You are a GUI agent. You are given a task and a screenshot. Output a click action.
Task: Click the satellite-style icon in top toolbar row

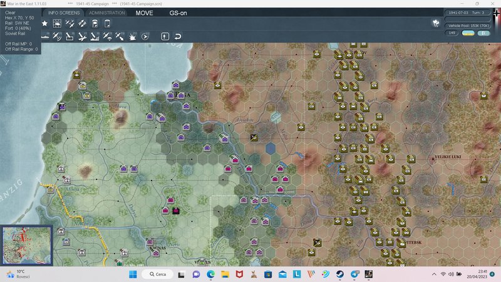pyautogui.click(x=82, y=23)
